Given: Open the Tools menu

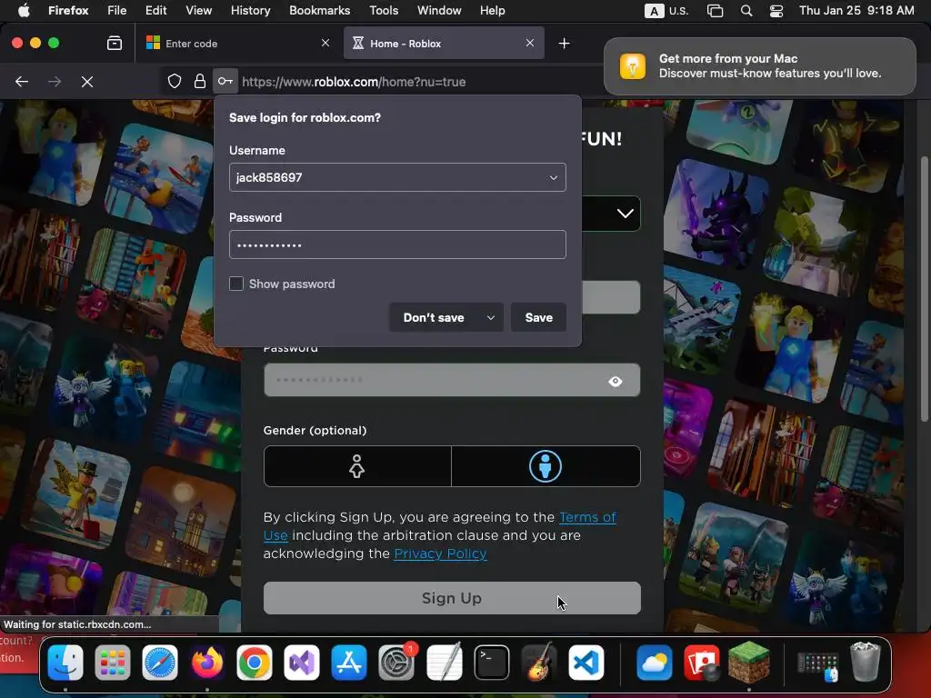Looking at the screenshot, I should 385,10.
